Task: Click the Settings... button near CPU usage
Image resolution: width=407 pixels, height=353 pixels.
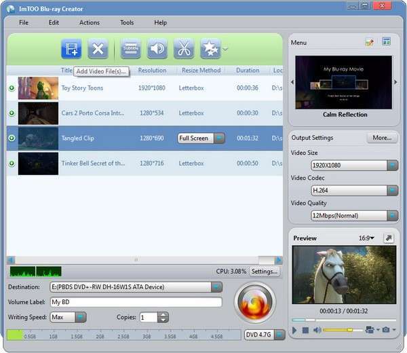Action: (265, 272)
